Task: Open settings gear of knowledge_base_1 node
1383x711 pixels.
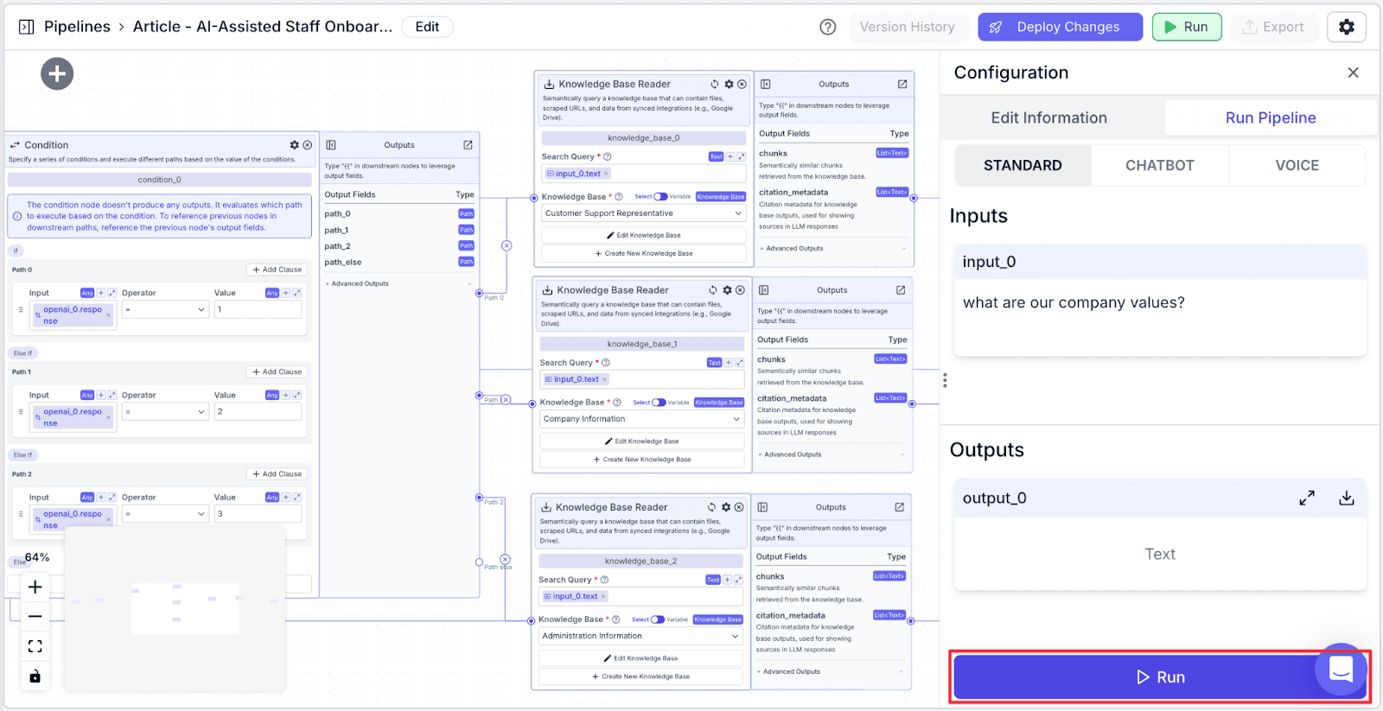Action: pyautogui.click(x=727, y=290)
